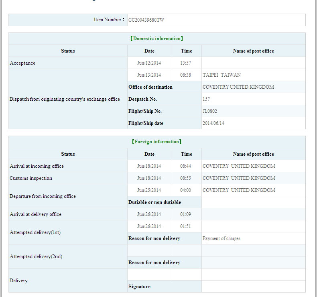Screen dimensions: 317x297
Task: Click the Payment of charges reason
Action: (221, 238)
